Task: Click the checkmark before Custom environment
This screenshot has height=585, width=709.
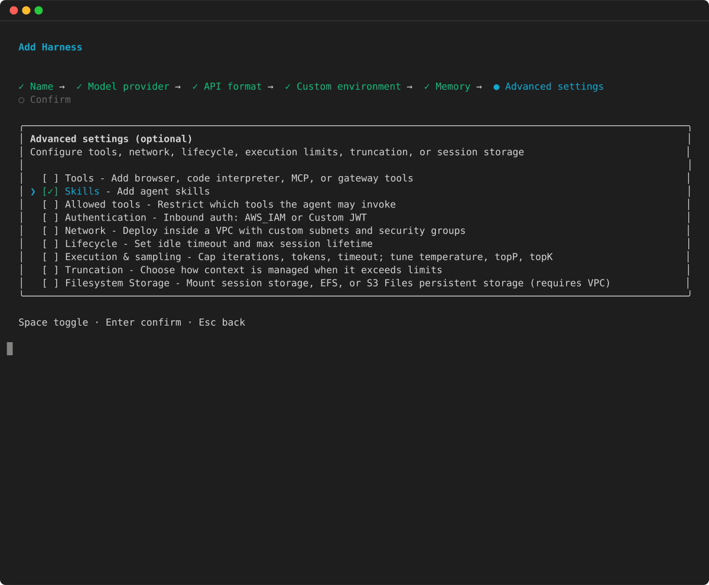Action: click(x=288, y=86)
